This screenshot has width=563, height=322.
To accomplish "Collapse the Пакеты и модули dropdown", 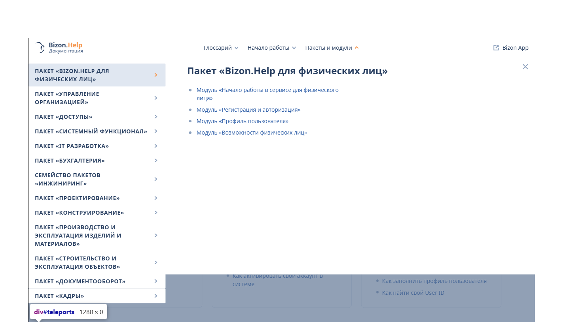I will pyautogui.click(x=332, y=48).
